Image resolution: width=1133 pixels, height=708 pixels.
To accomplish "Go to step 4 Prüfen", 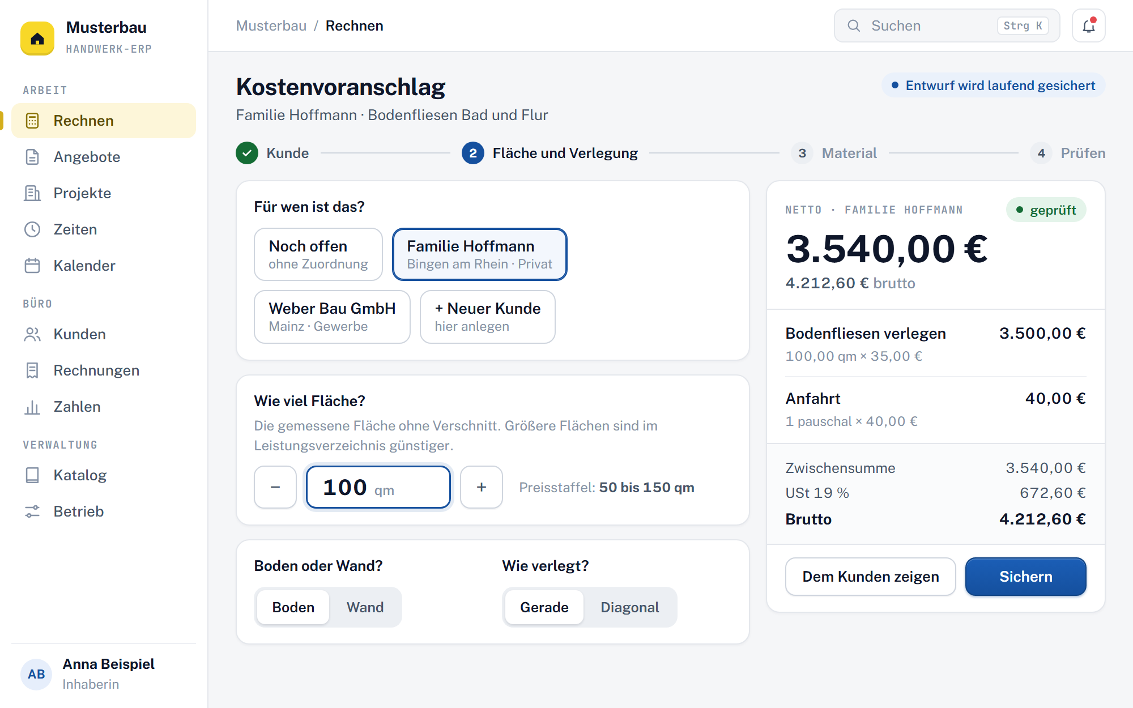I will click(x=1068, y=153).
